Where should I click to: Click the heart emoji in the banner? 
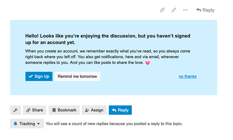[148, 63]
